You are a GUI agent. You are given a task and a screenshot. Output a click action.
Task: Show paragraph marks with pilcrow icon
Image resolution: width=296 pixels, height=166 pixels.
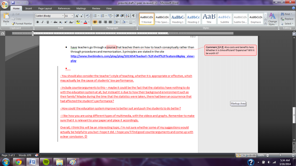133,16
